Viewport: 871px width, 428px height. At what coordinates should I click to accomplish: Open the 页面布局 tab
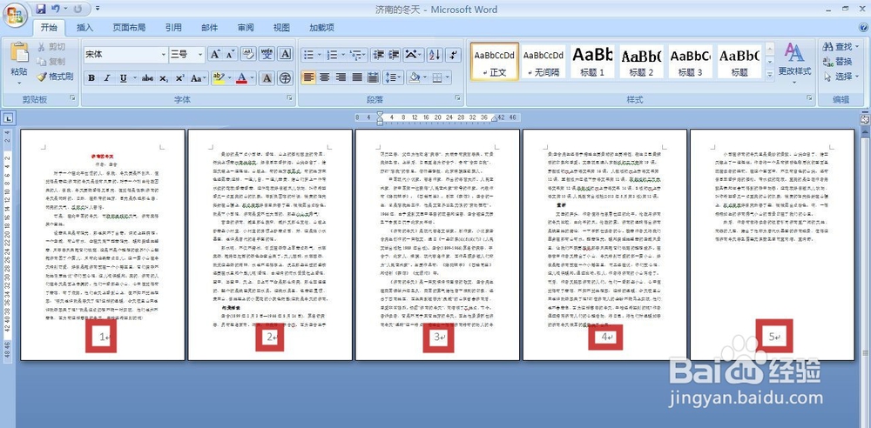(x=129, y=28)
